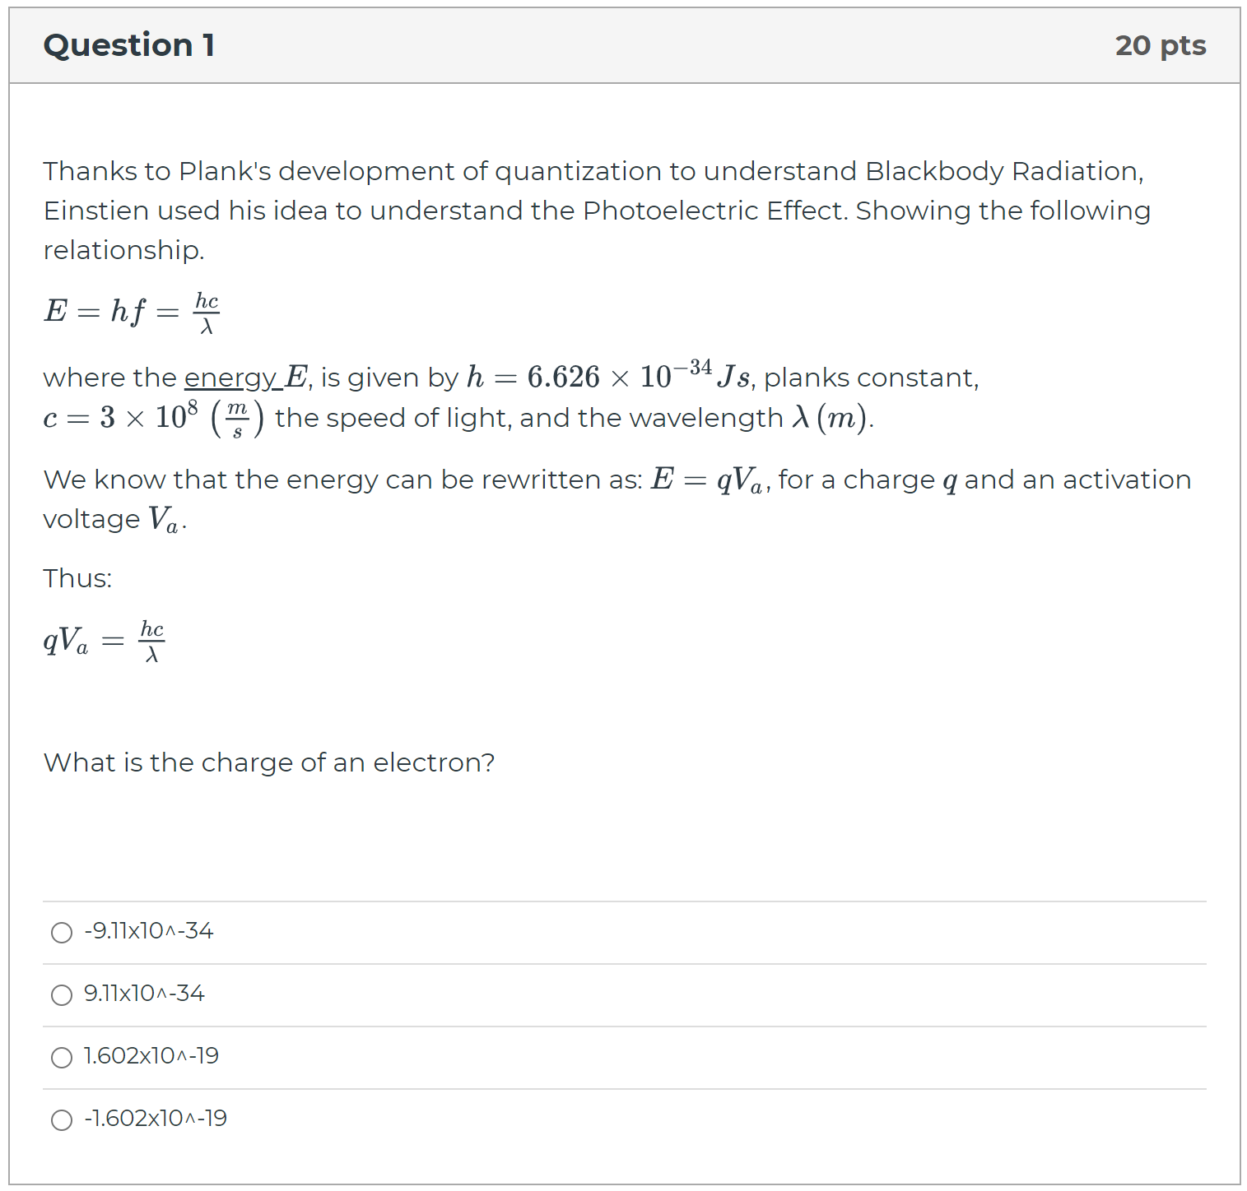
Task: Click the answer text -1.602x10^-19
Action: coord(155,1118)
